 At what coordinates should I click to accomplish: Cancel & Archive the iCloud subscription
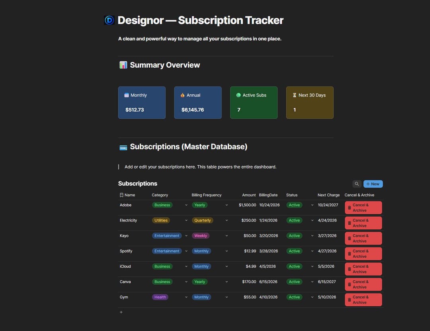pyautogui.click(x=364, y=269)
